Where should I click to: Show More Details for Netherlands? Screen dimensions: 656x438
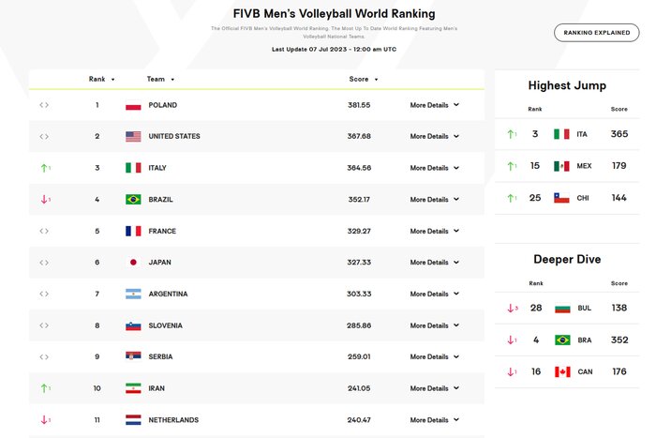pos(435,420)
